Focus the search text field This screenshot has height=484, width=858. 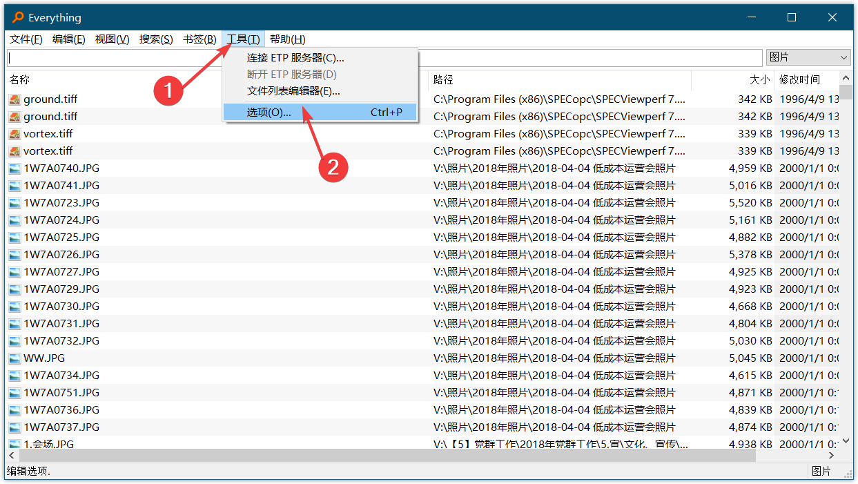tap(384, 57)
